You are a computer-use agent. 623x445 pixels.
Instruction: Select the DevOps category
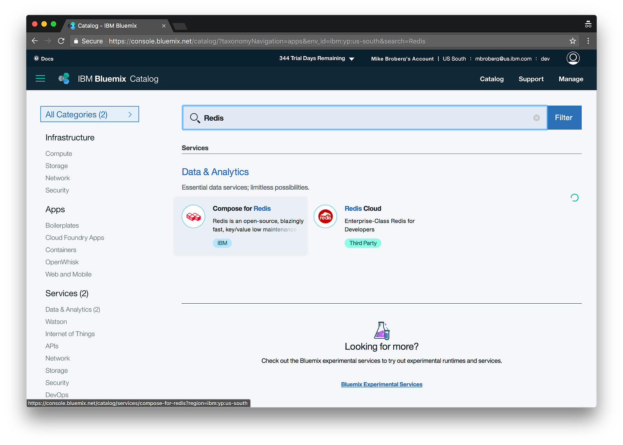tap(57, 395)
